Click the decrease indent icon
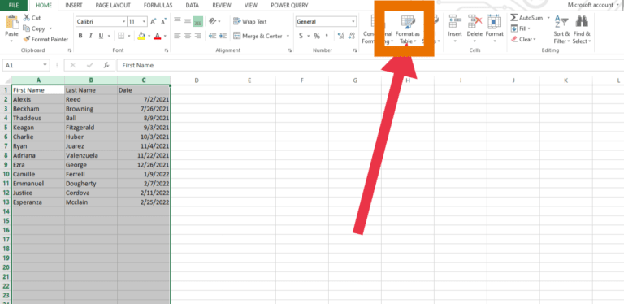 (x=212, y=36)
